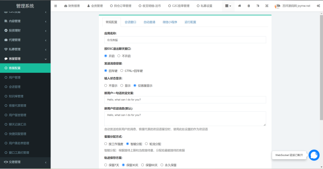Click the hamburger sidebar toggle icon
The width and height of the screenshot is (323, 169).
pos(56,6)
